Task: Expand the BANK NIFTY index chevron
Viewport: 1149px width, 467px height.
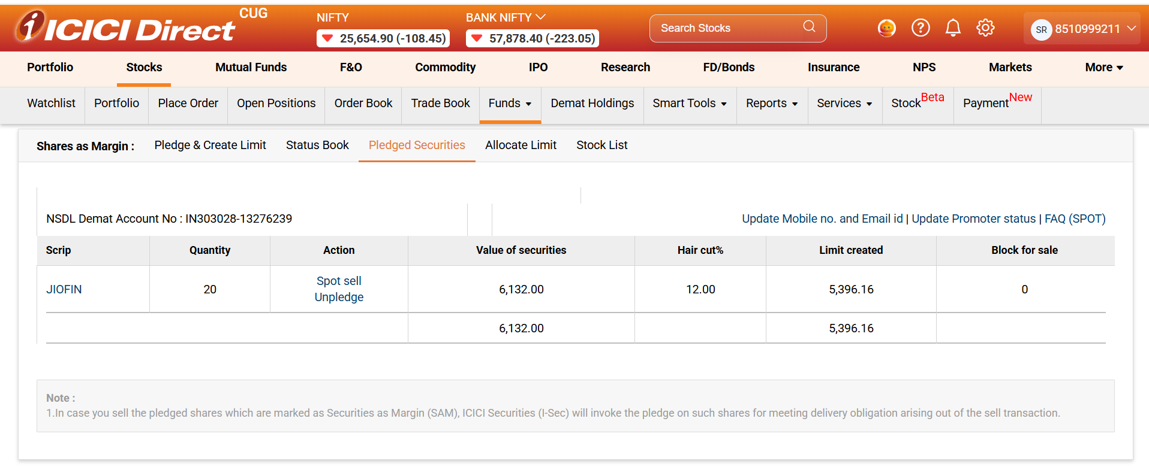Action: point(541,17)
